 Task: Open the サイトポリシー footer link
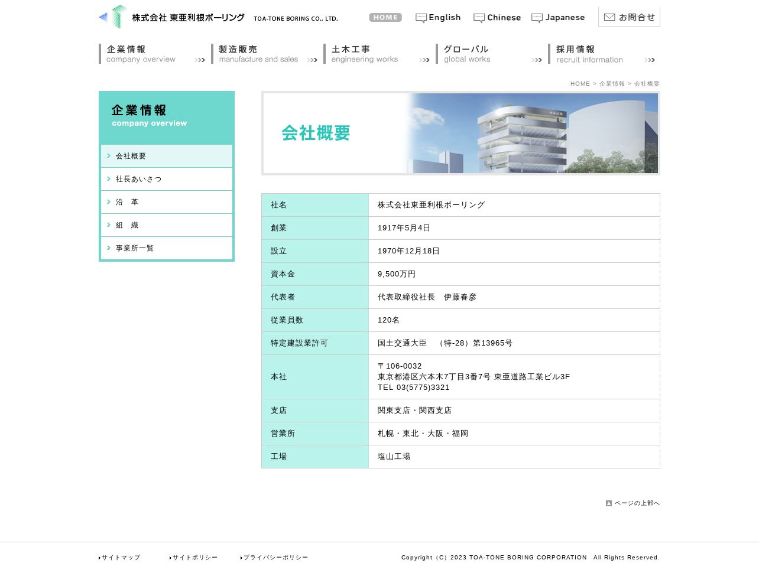pyautogui.click(x=194, y=558)
